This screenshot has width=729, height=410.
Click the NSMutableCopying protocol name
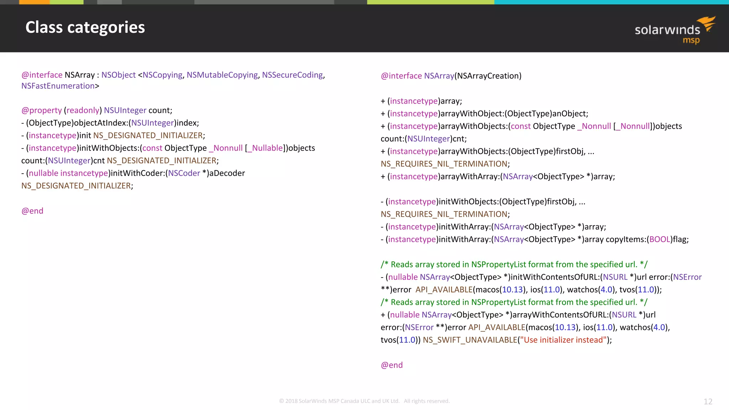tap(222, 75)
